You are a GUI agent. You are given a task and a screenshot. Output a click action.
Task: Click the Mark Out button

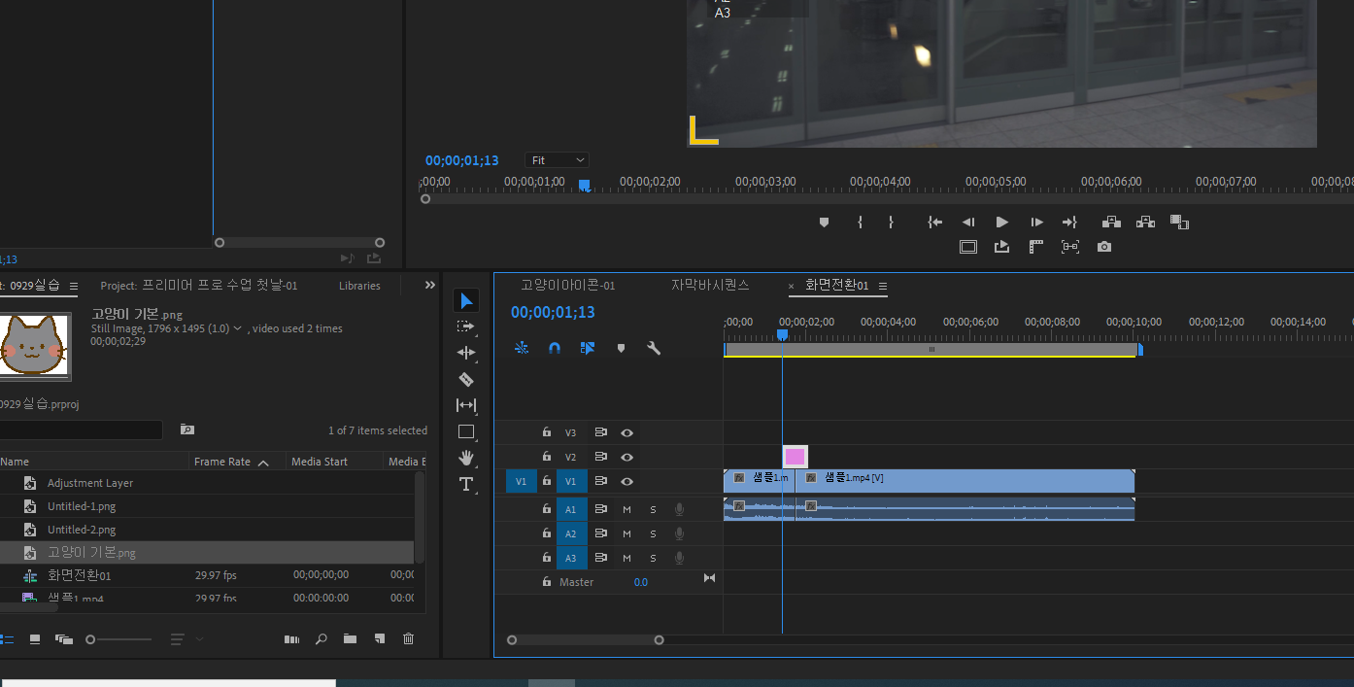(891, 223)
